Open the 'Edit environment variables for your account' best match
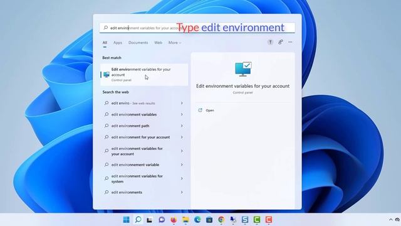The height and width of the screenshot is (226, 401). point(144,75)
